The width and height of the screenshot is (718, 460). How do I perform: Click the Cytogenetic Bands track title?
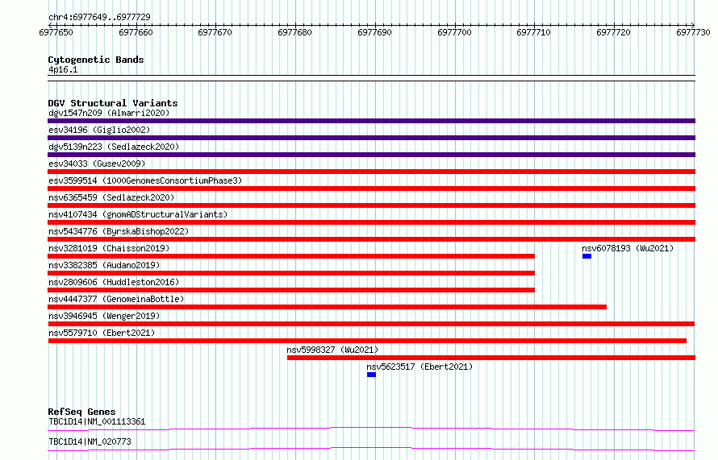(96, 60)
